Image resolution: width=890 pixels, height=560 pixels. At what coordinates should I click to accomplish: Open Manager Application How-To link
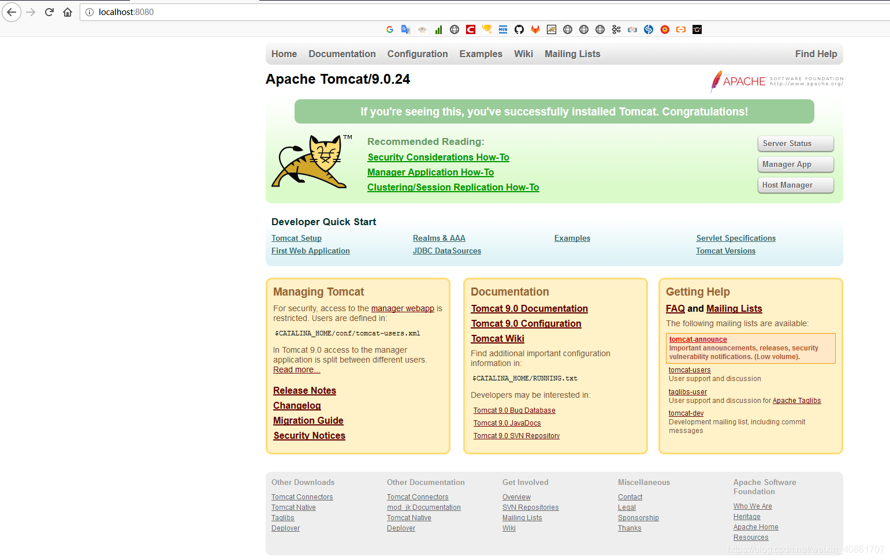(x=430, y=172)
